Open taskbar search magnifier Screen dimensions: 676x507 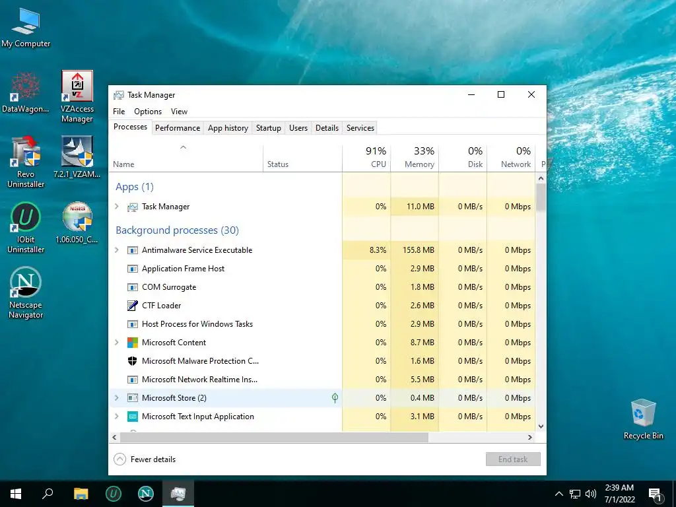(x=48, y=494)
